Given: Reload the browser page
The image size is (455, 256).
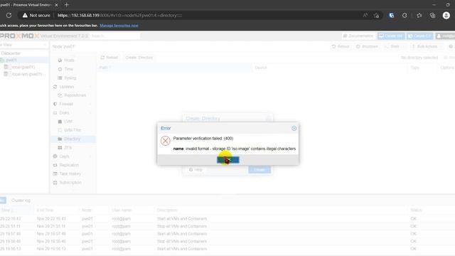Looking at the screenshot, I should click(9, 16).
